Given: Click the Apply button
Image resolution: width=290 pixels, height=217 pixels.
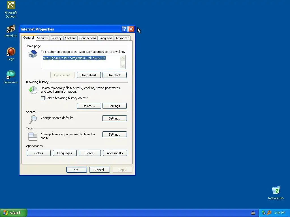Looking at the screenshot, I should tap(122, 170).
